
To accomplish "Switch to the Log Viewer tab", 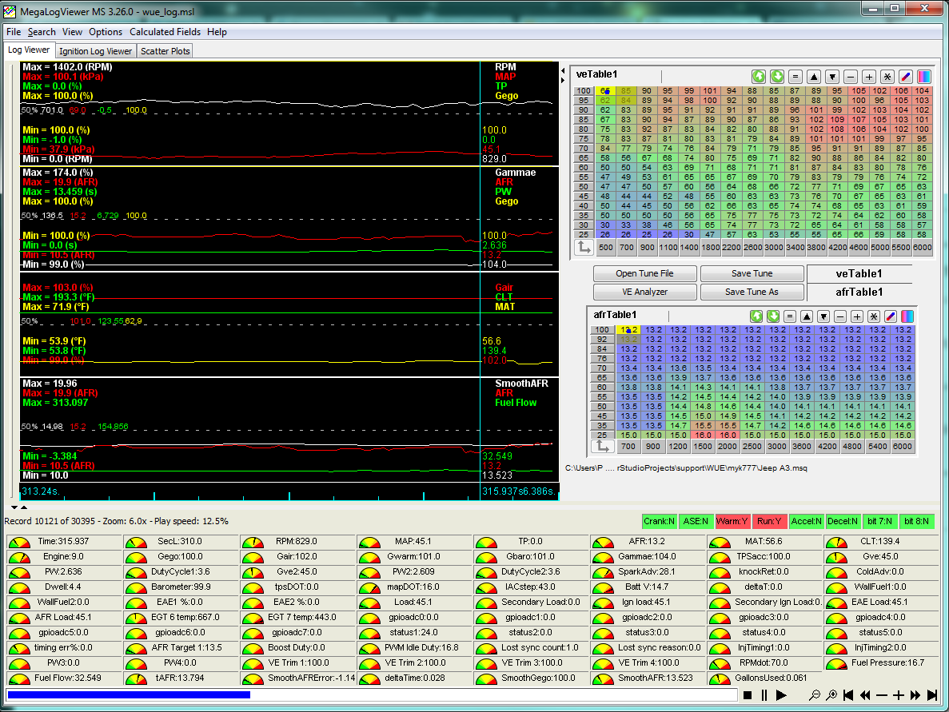I will pyautogui.click(x=29, y=50).
